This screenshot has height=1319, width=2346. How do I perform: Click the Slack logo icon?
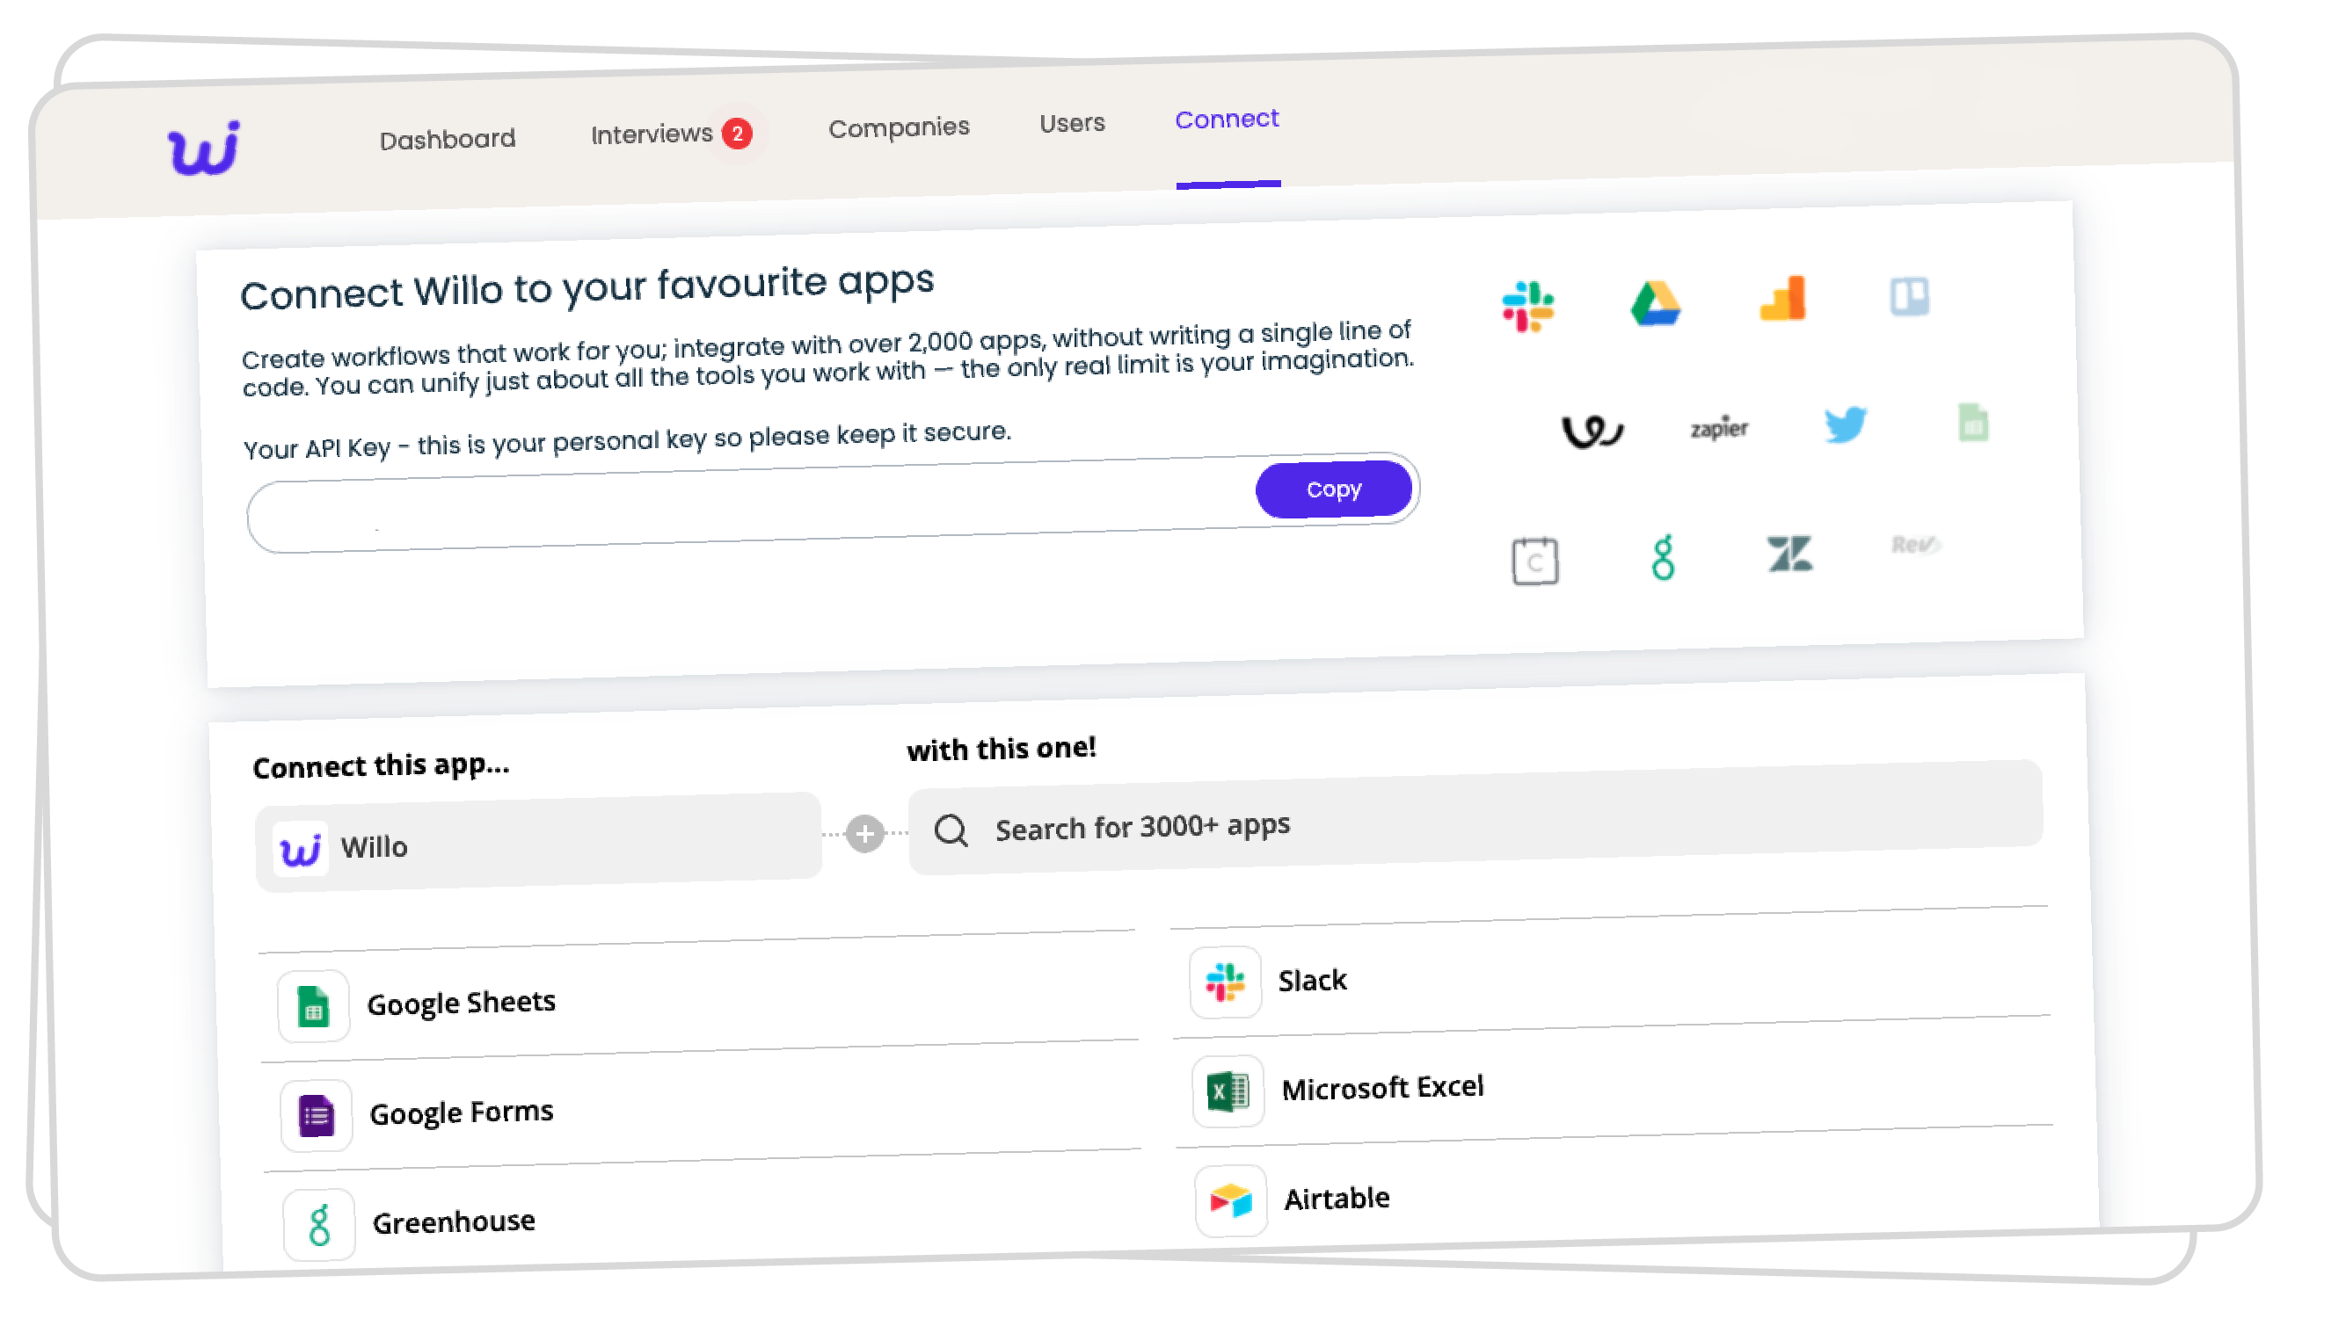coord(1527,307)
